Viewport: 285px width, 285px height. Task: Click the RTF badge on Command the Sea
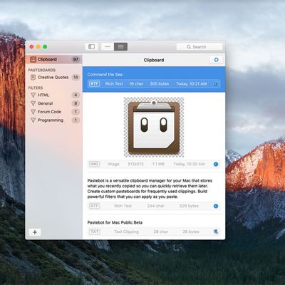pos(94,83)
